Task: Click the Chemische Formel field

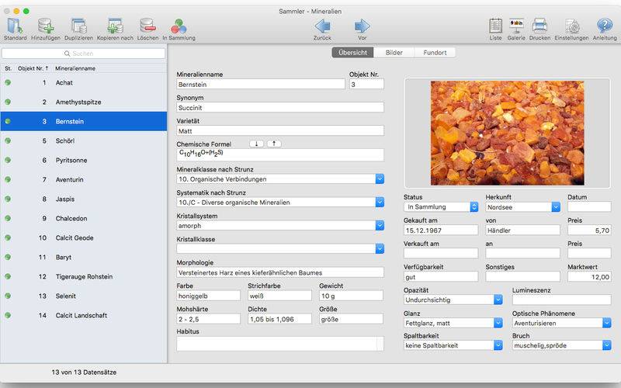Action: click(x=280, y=154)
